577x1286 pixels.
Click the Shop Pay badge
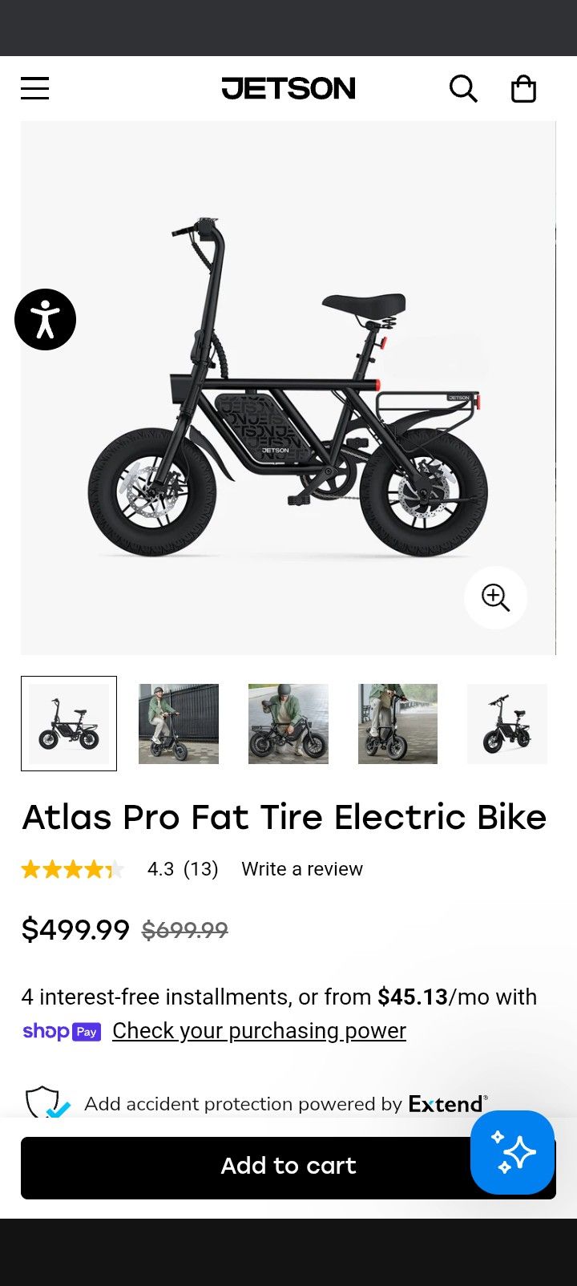[x=62, y=1031]
